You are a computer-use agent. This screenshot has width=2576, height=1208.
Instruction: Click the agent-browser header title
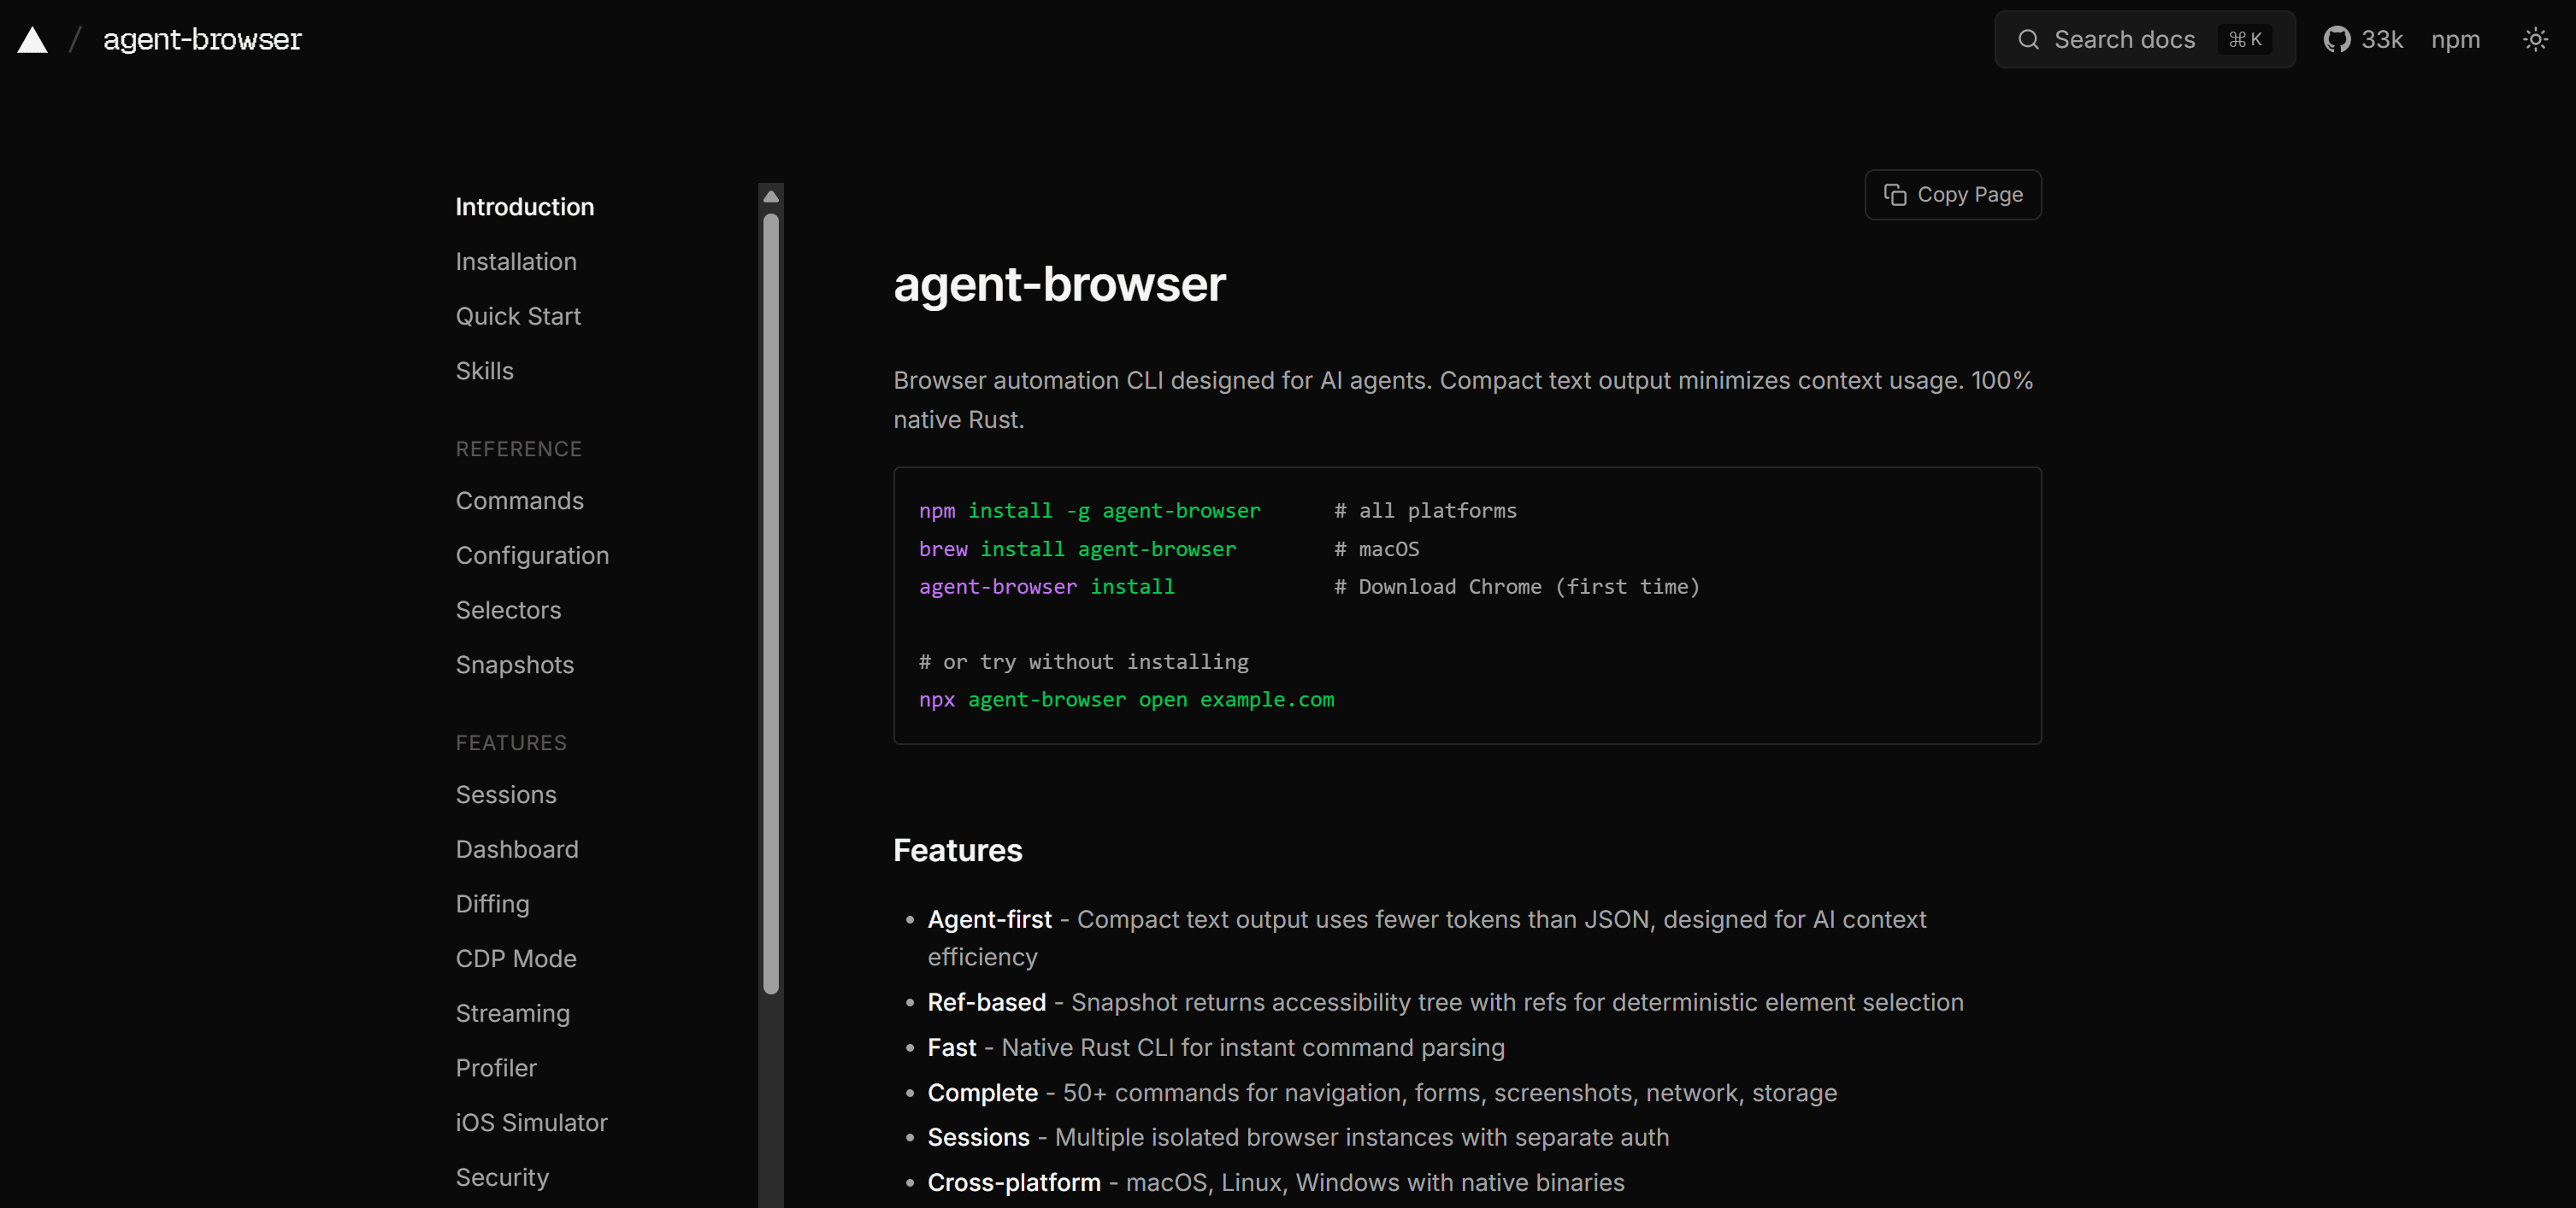pyautogui.click(x=202, y=40)
